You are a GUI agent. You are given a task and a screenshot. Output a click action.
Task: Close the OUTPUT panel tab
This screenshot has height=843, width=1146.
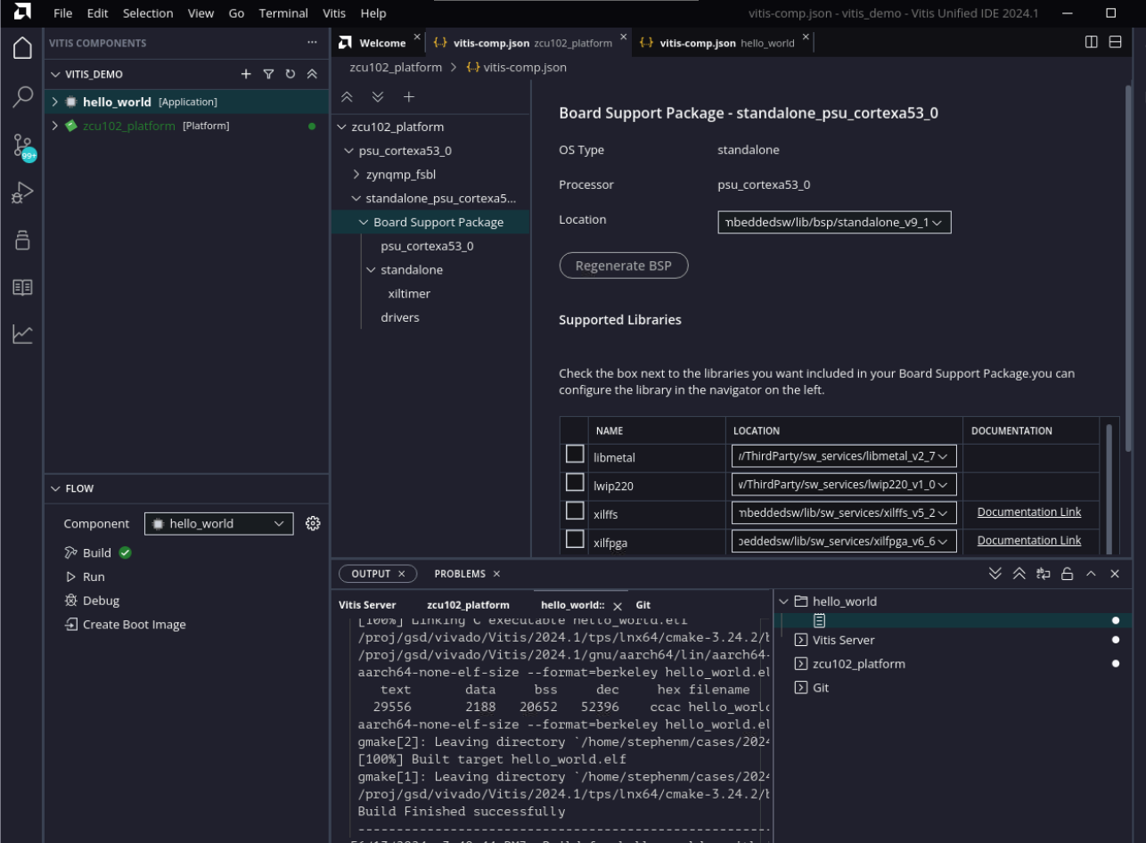click(400, 574)
